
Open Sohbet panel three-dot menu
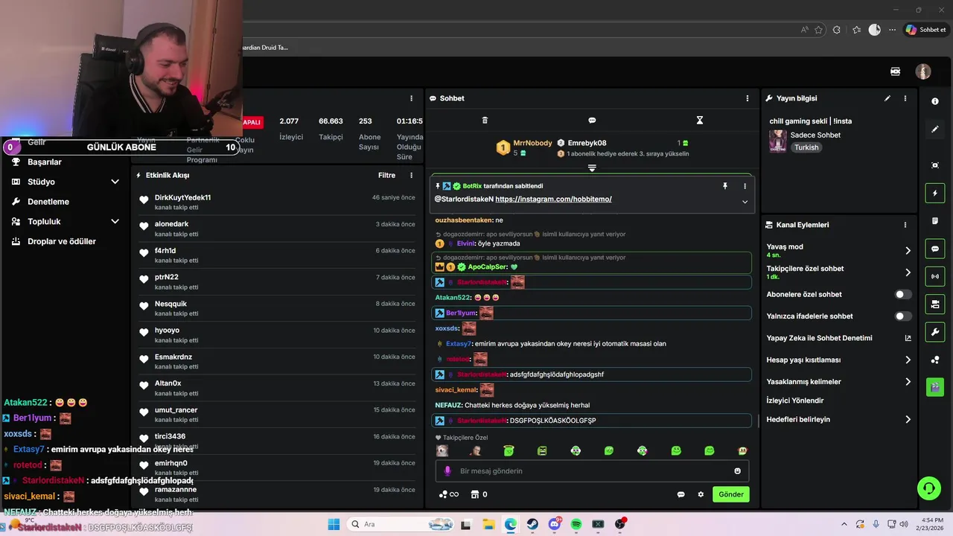point(748,98)
